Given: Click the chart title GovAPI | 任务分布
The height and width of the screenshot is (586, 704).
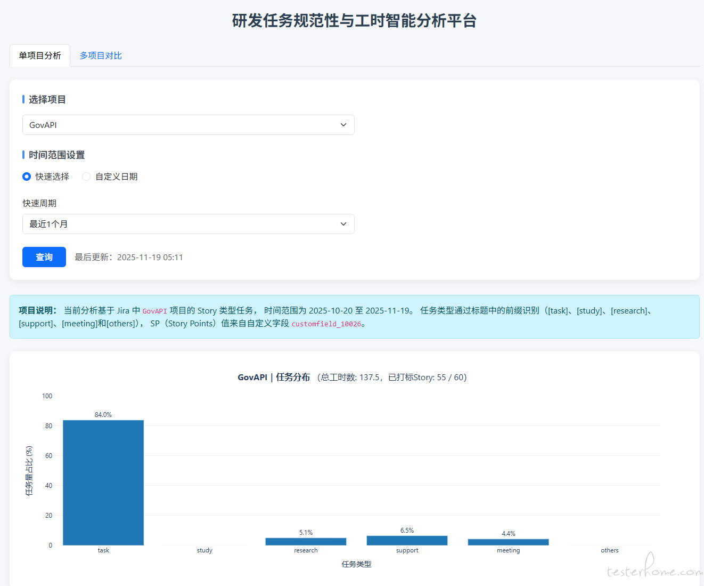Looking at the screenshot, I should [x=274, y=377].
